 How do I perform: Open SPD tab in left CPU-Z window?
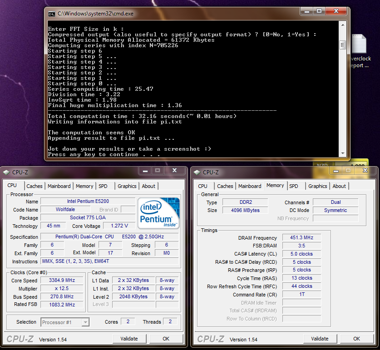pyautogui.click(x=103, y=186)
